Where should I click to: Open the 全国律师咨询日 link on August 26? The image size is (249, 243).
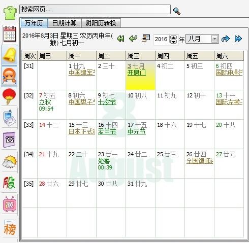click(x=200, y=161)
